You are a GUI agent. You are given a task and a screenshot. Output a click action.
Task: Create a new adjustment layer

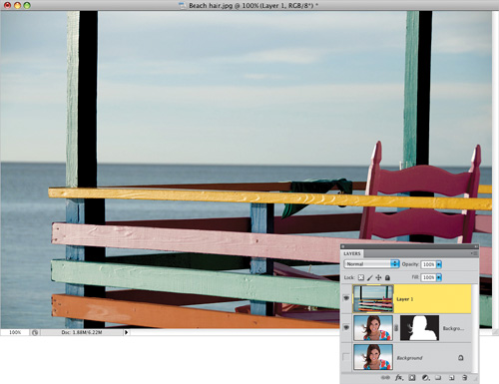[425, 378]
